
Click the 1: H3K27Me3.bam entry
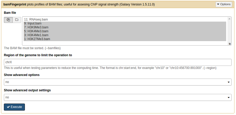click(37, 39)
